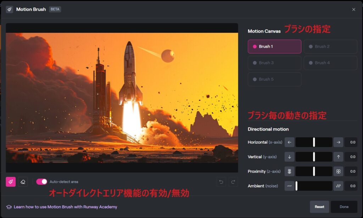
Task: Select Brush 2
Action: [x=330, y=46]
